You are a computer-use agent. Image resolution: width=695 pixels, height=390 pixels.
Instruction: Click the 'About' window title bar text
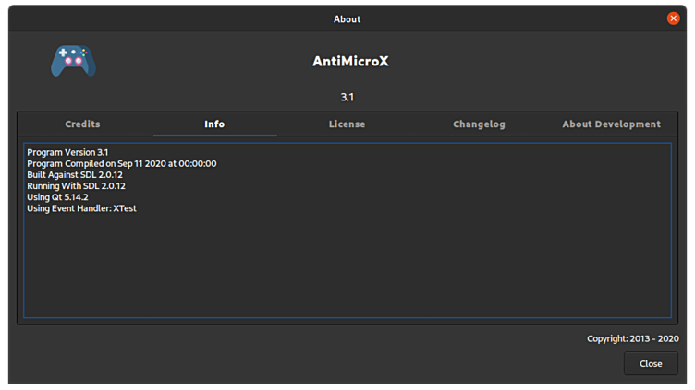[347, 18]
